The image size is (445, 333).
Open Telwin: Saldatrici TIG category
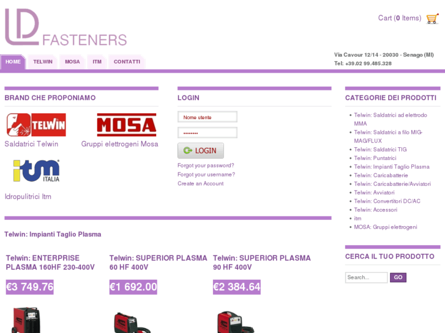(380, 150)
